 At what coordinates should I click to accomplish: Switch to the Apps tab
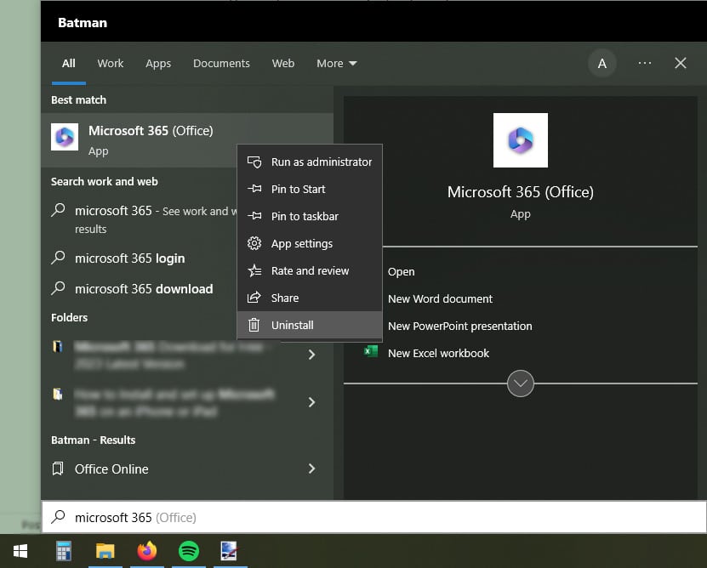[158, 63]
